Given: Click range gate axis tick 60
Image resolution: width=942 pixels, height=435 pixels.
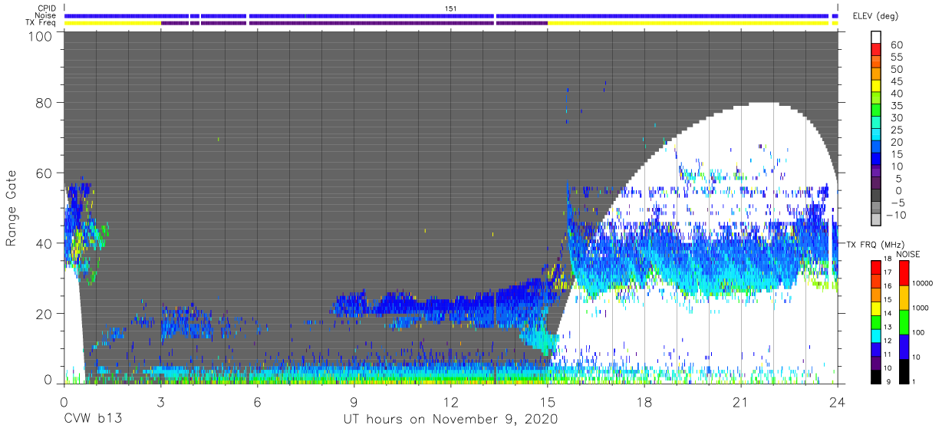Looking at the screenshot, I should point(43,173).
